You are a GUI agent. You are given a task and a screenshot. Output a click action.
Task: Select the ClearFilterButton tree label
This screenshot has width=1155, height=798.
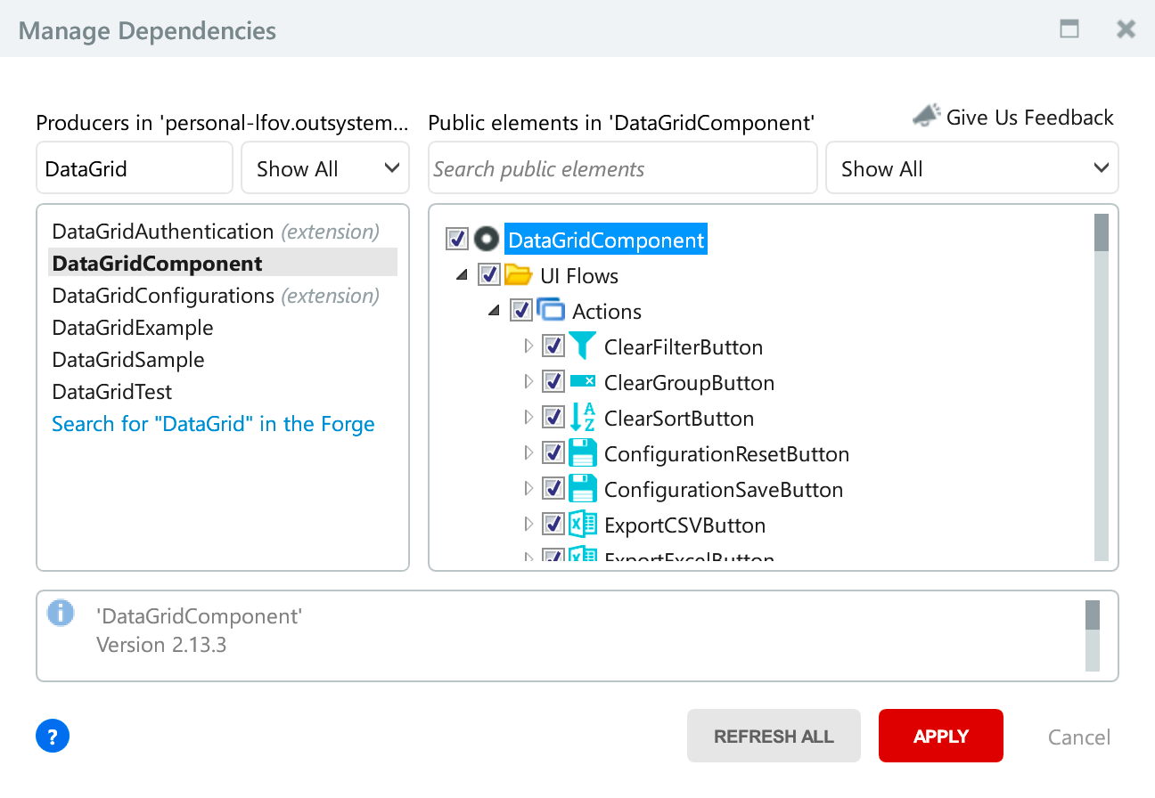(x=684, y=347)
